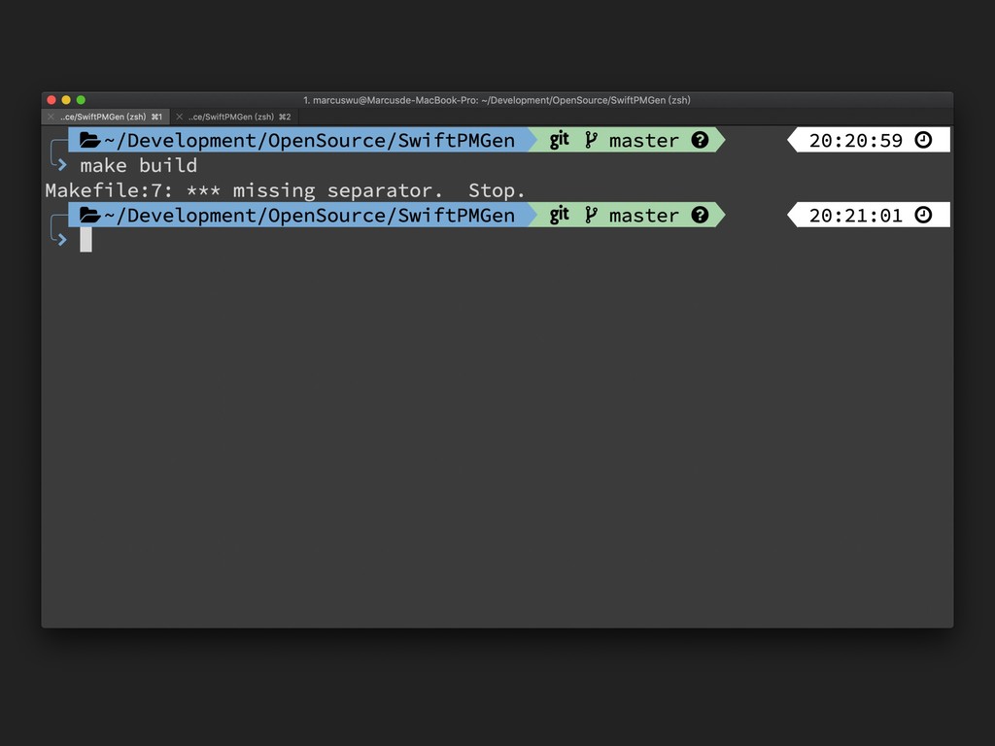Click the prompt arrow before make build
Viewport: 995px width, 746px height.
click(x=61, y=165)
